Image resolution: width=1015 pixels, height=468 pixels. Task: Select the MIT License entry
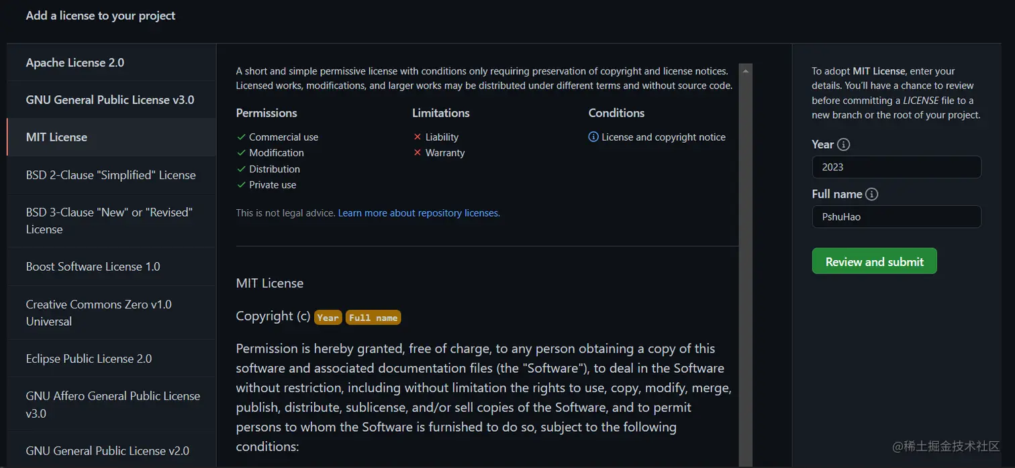pos(57,137)
